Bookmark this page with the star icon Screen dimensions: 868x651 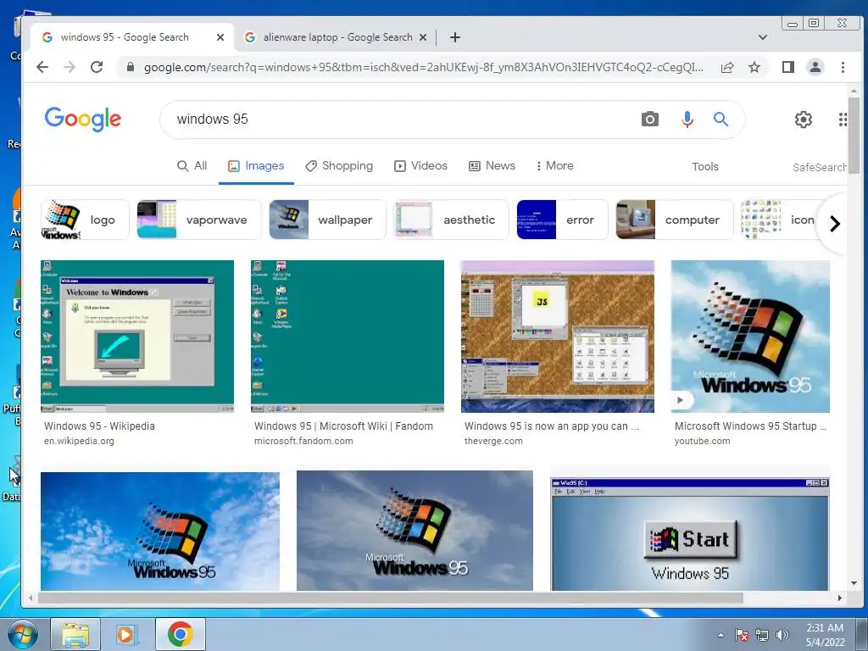754,68
